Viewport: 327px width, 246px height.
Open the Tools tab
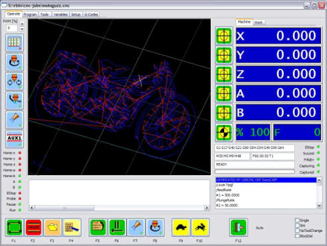(44, 15)
